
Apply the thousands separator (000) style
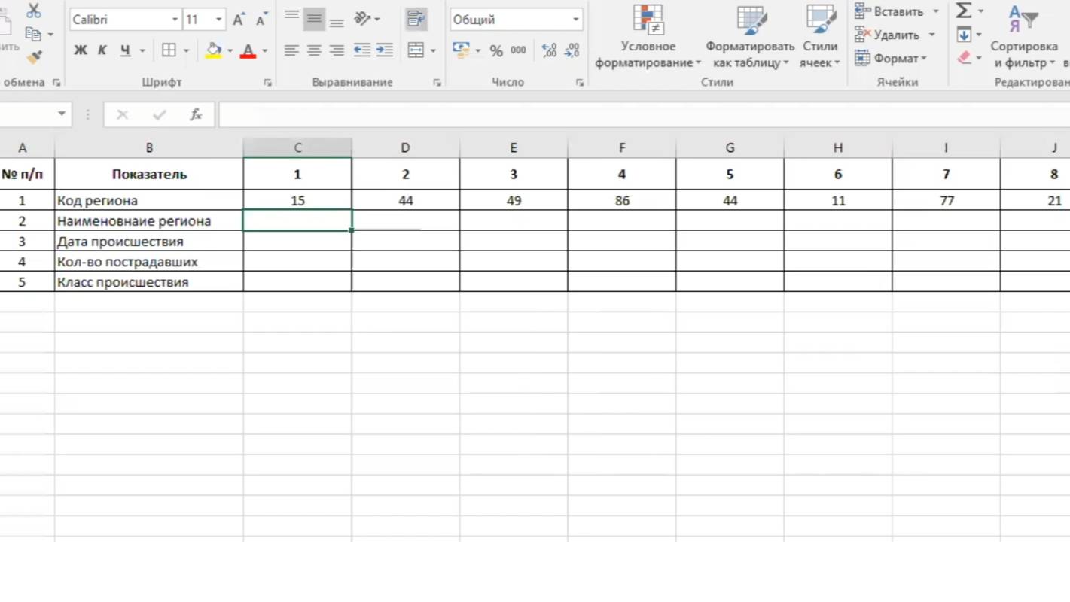pos(518,50)
